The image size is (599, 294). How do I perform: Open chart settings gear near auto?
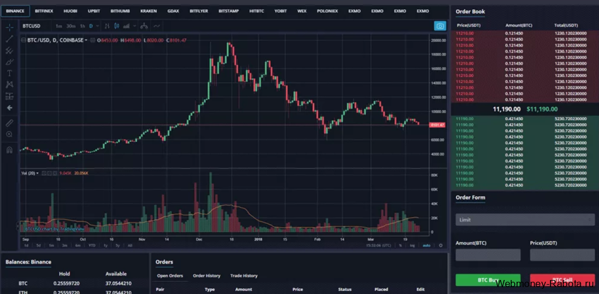441,246
